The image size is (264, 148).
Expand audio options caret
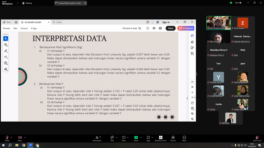click(12, 137)
